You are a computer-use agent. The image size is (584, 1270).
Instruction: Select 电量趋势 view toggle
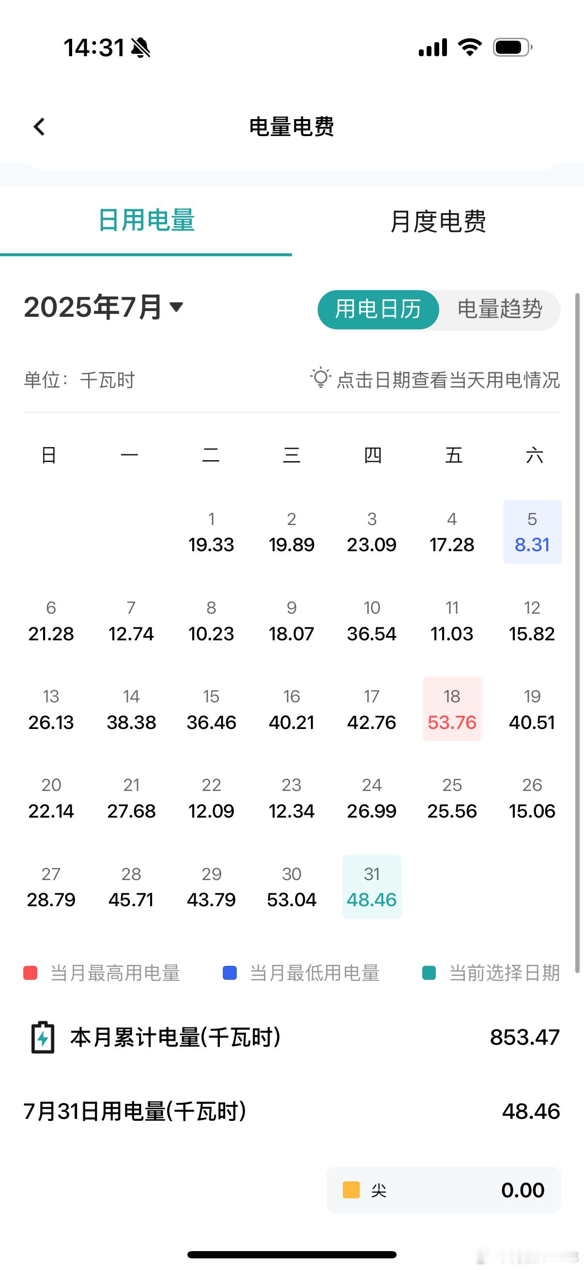pyautogui.click(x=500, y=310)
